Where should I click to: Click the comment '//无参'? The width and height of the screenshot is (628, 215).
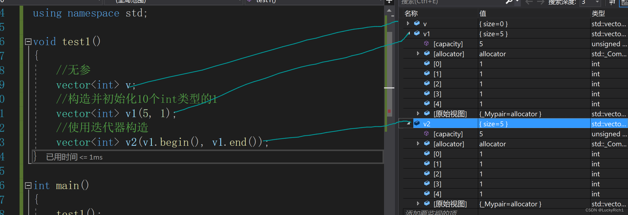(73, 70)
